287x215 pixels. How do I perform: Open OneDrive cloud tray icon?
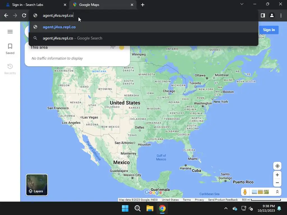pos(235,208)
